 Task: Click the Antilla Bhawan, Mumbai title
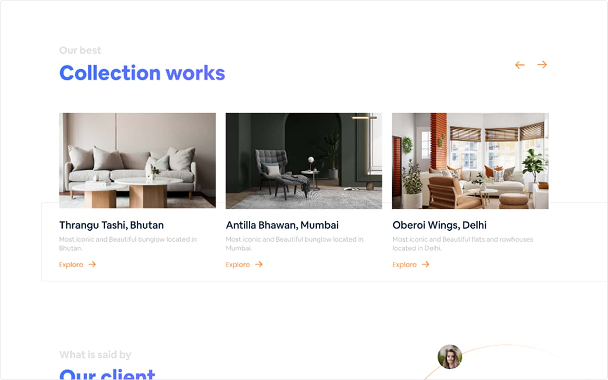282,225
